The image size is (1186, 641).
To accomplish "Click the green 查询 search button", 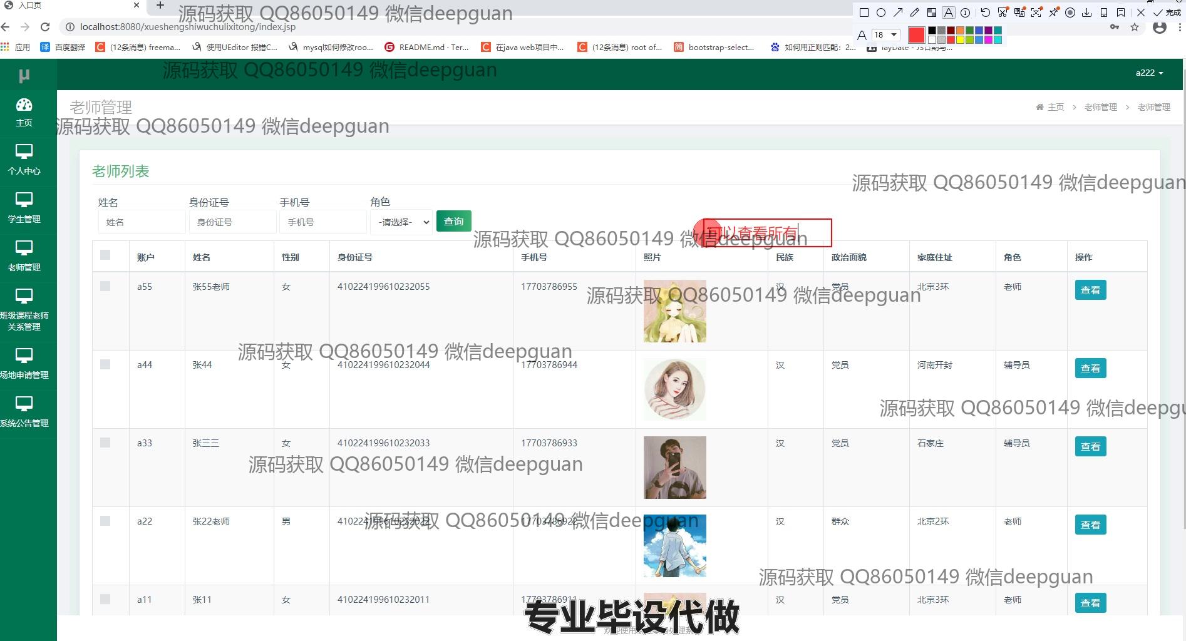I will pyautogui.click(x=453, y=221).
